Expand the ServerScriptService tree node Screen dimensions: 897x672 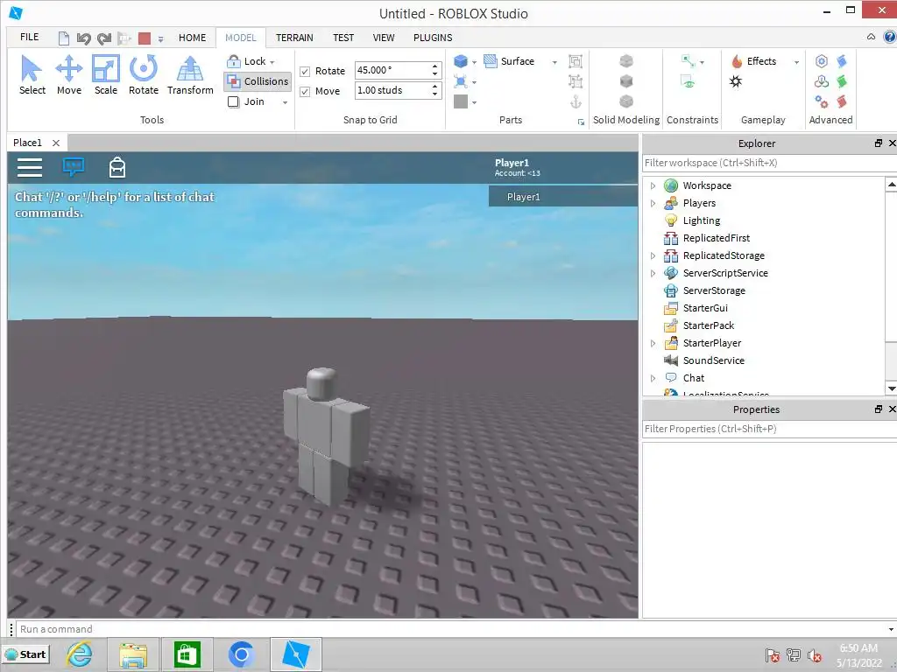pyautogui.click(x=653, y=273)
